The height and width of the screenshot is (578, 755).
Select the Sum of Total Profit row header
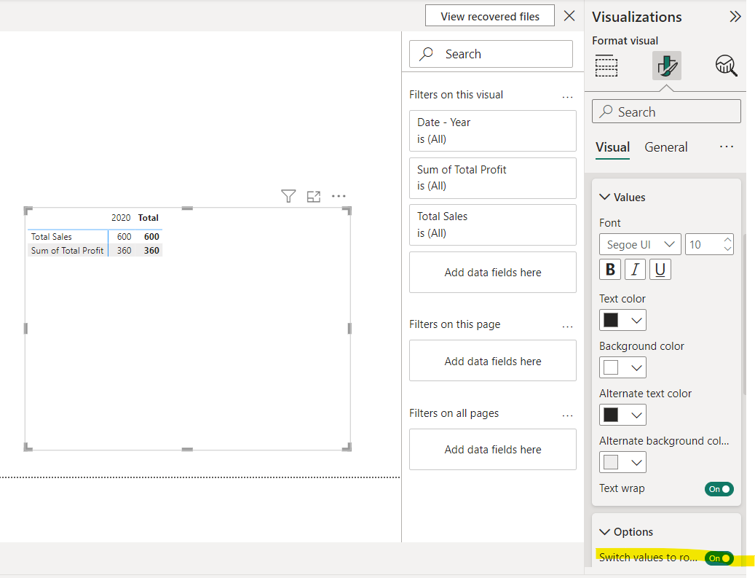coord(68,251)
